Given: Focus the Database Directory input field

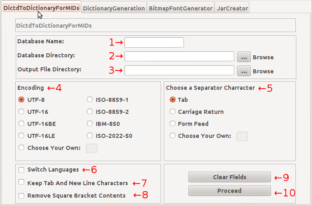Looking at the screenshot, I should coord(179,56).
